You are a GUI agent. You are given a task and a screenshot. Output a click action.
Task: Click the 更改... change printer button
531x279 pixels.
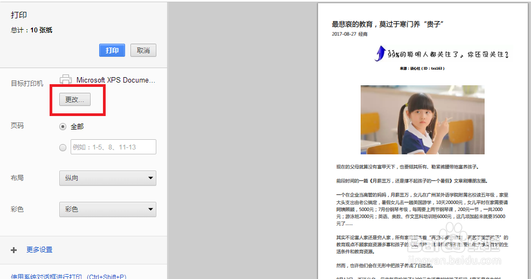[75, 99]
